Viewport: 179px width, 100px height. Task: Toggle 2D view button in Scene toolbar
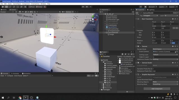pyautogui.click(x=16, y=12)
